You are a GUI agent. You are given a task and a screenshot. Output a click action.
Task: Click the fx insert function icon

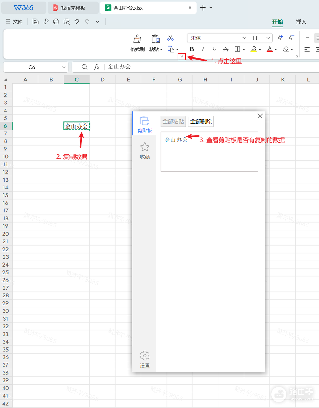click(97, 67)
